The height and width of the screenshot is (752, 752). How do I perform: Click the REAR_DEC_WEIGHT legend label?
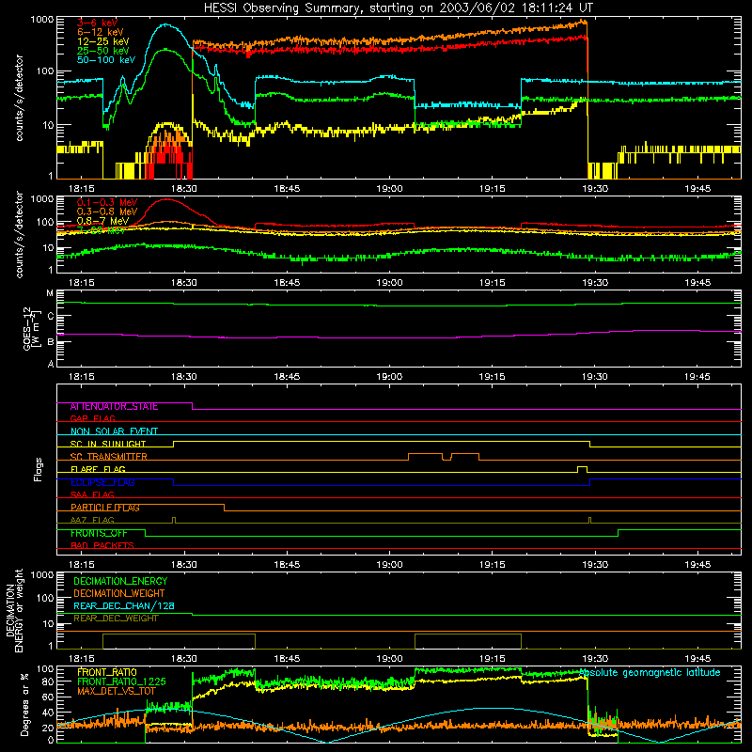point(116,619)
